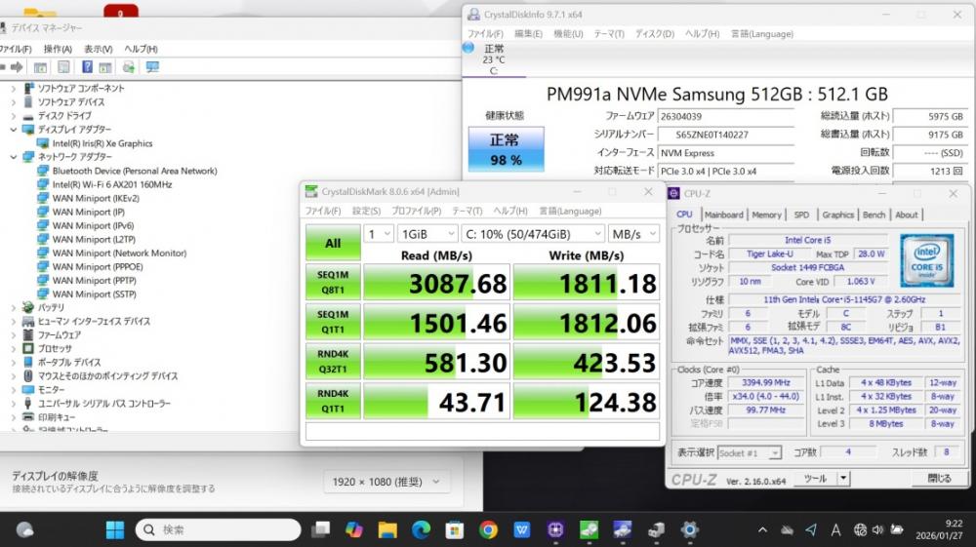Open the Settings gear in taskbar

(689, 529)
